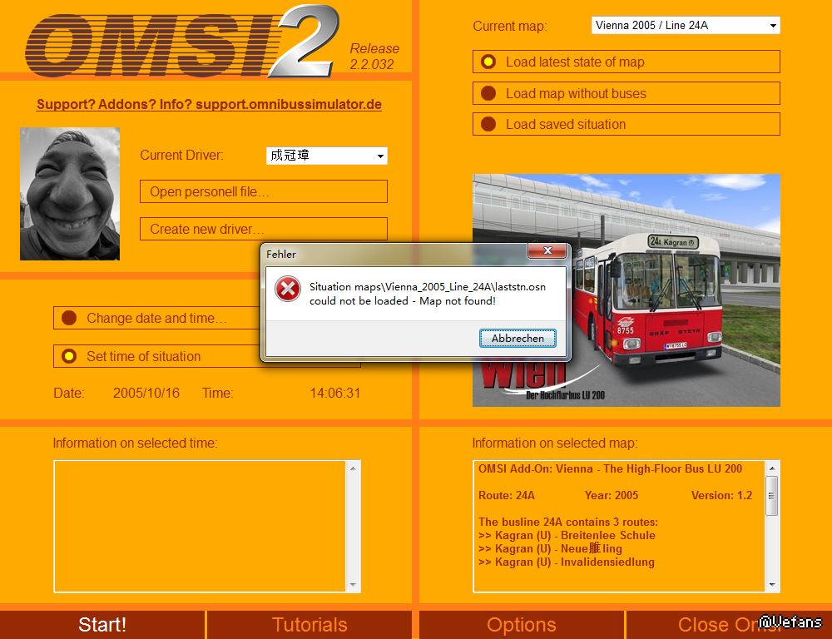The image size is (832, 639).
Task: Click time information scroll up arrow
Action: (353, 468)
